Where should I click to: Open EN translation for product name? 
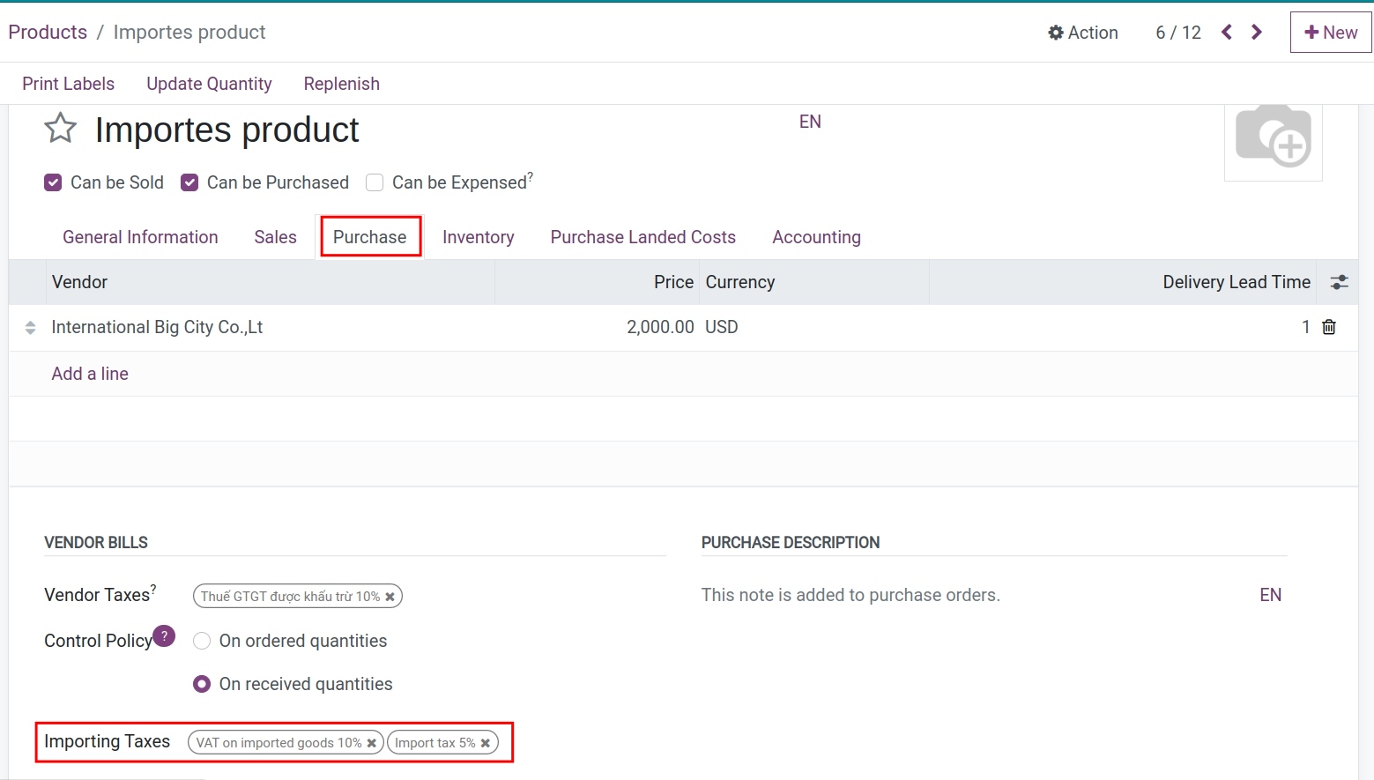[x=810, y=122]
